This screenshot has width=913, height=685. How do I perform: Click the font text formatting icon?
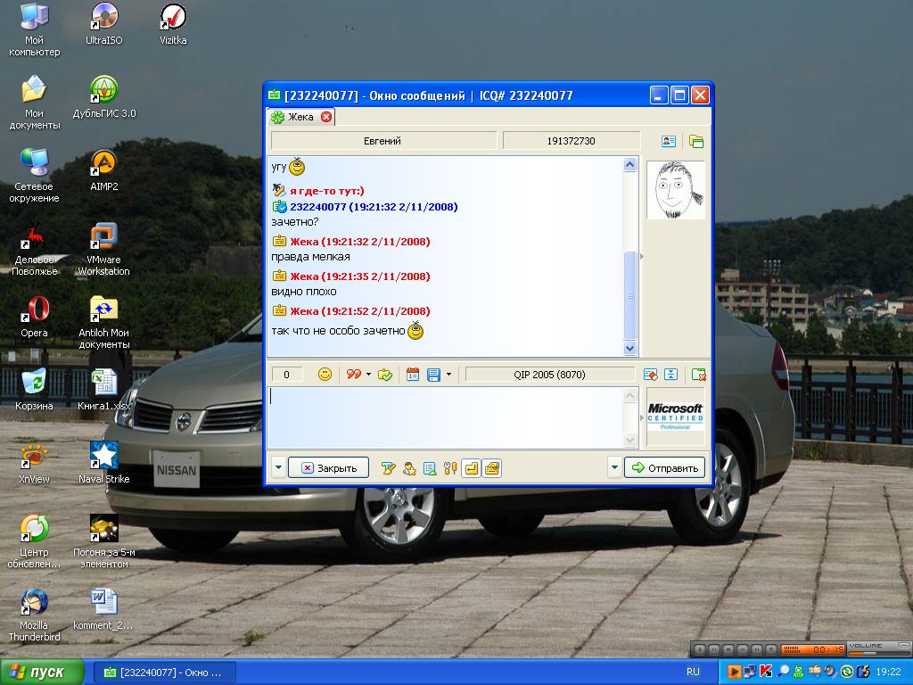(x=388, y=467)
